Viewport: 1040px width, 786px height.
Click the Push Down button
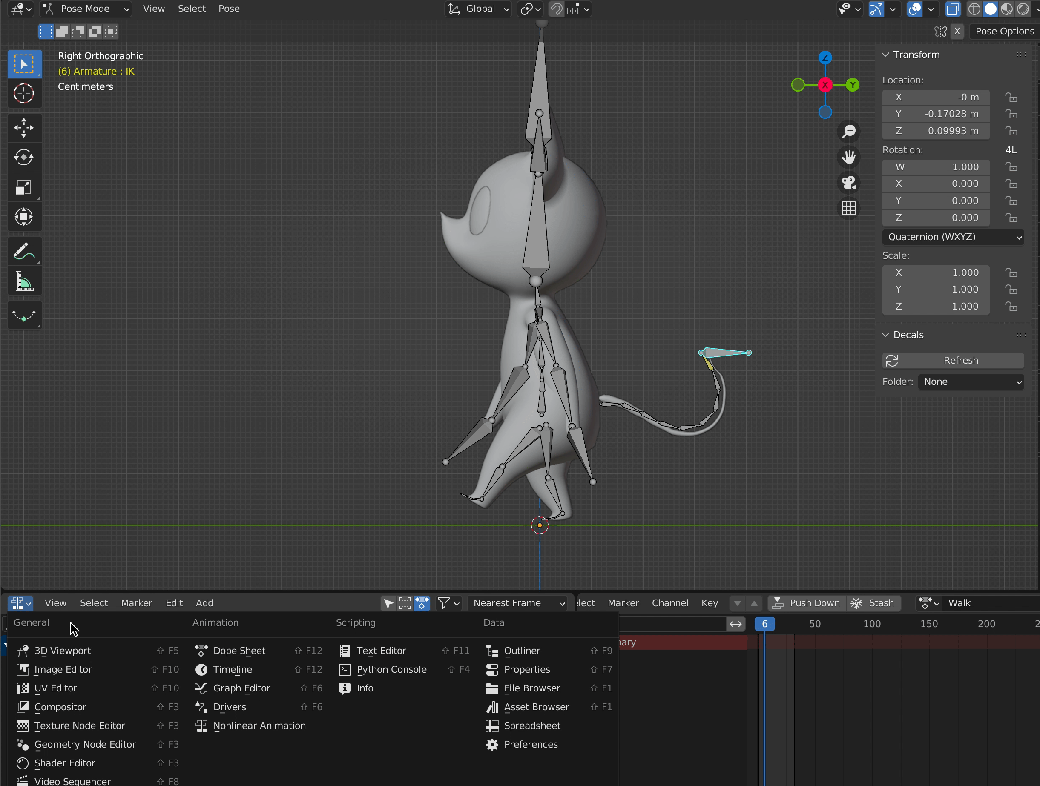[x=807, y=603]
